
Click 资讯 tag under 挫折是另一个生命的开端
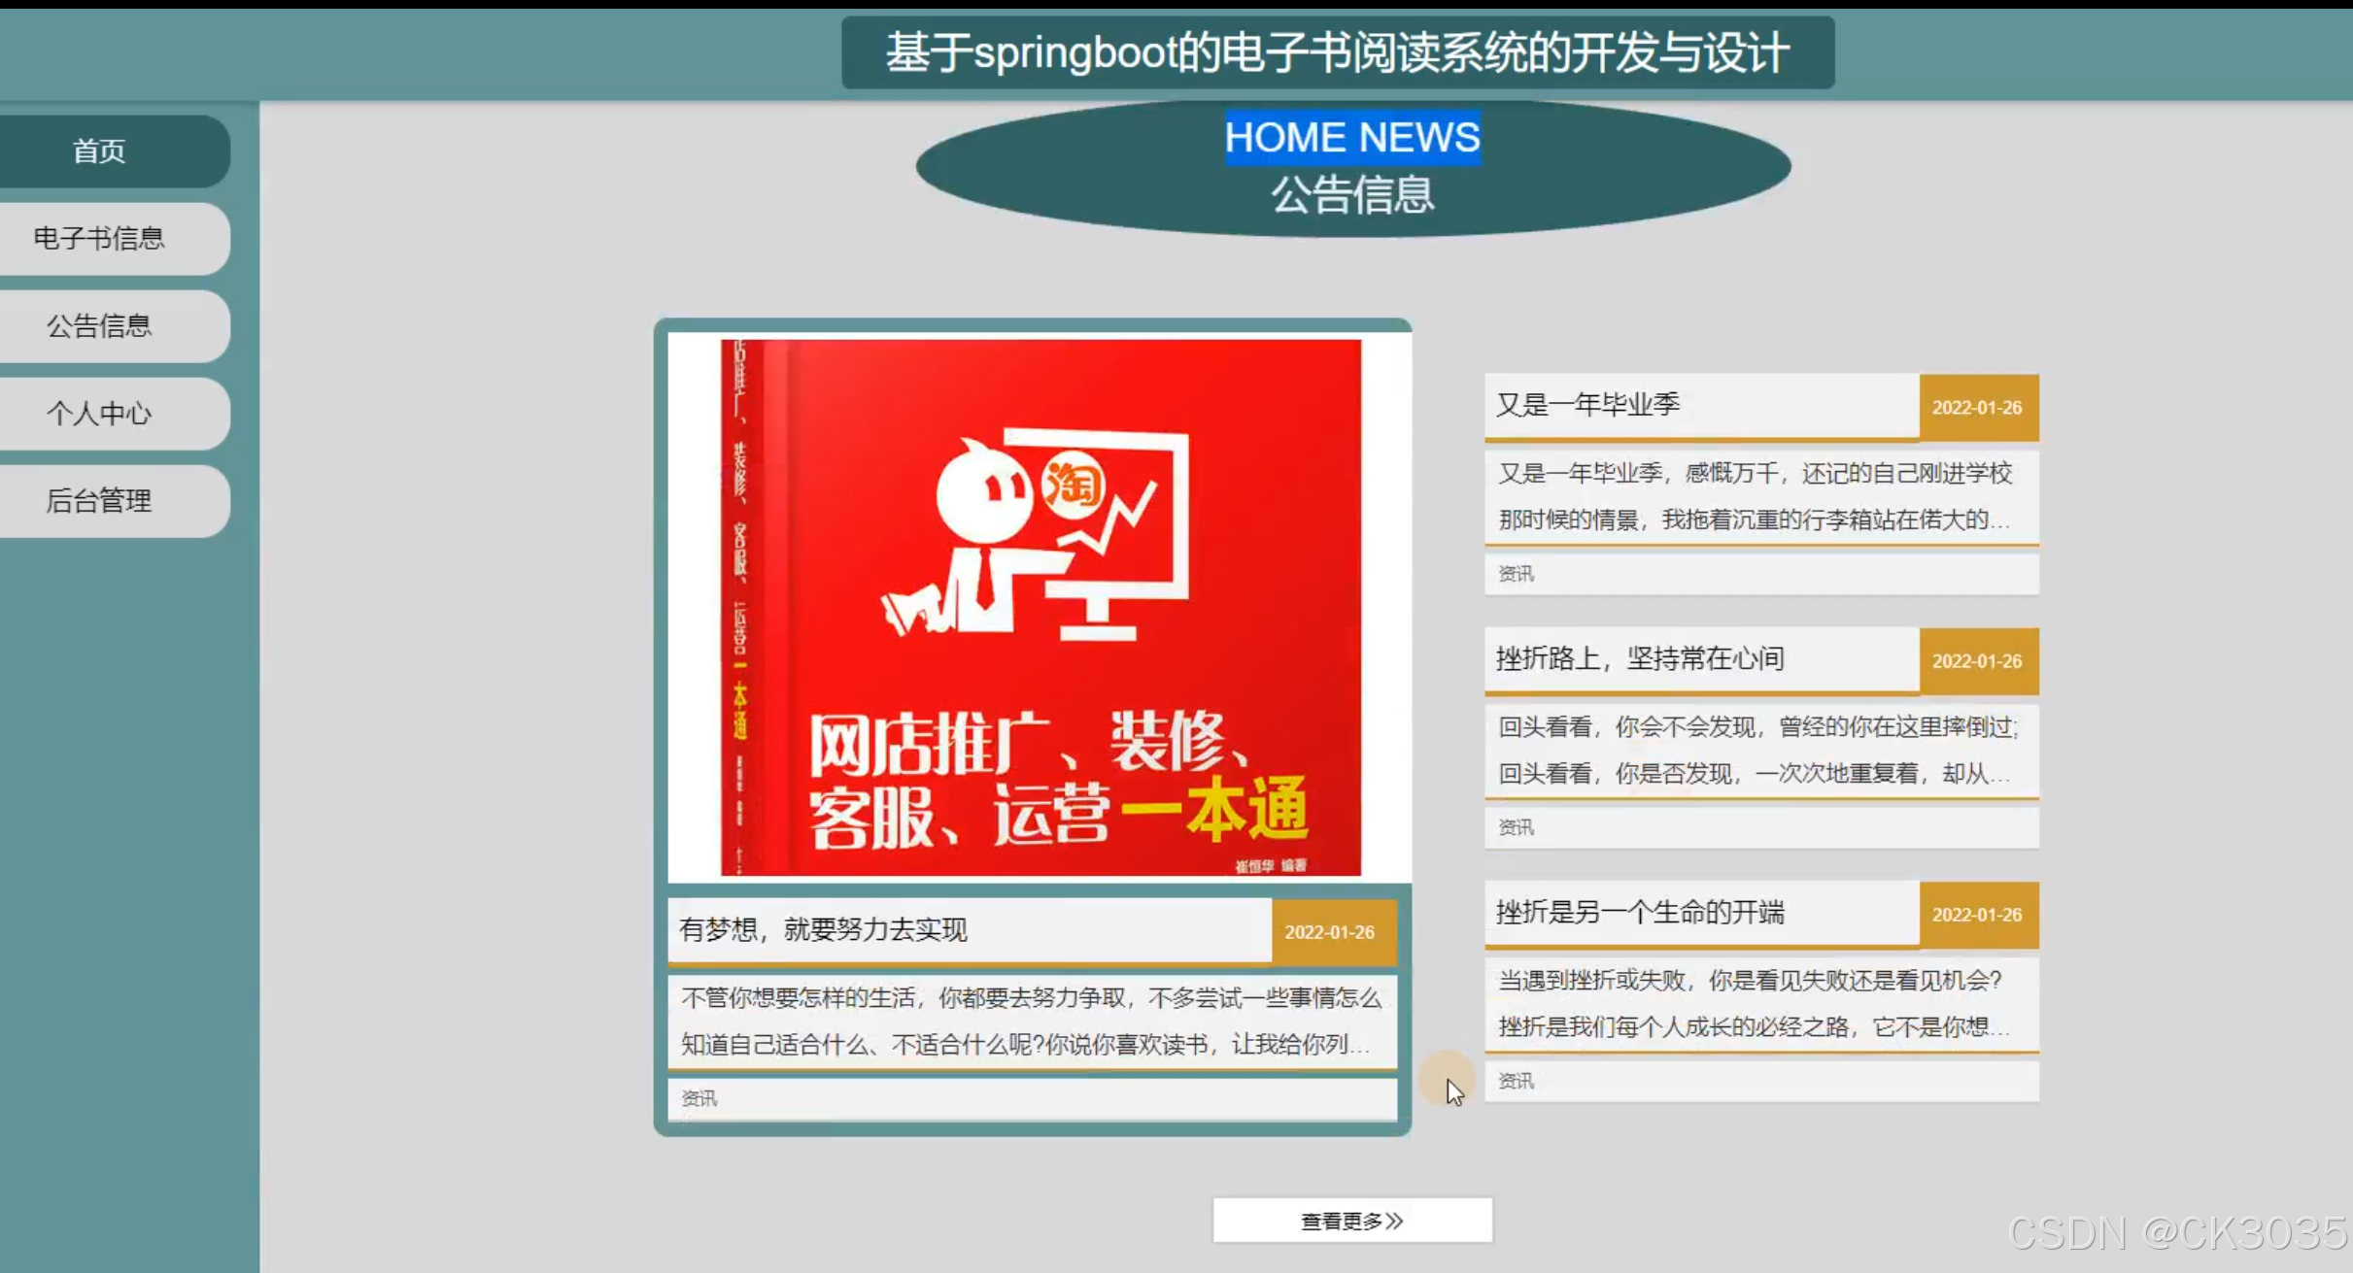[1515, 1080]
